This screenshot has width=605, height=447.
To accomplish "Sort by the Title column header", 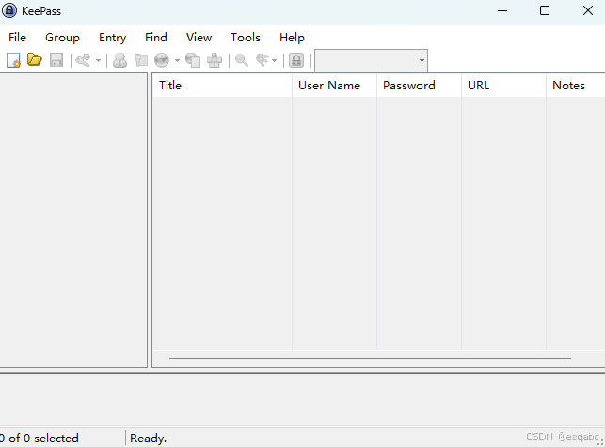I will 222,86.
